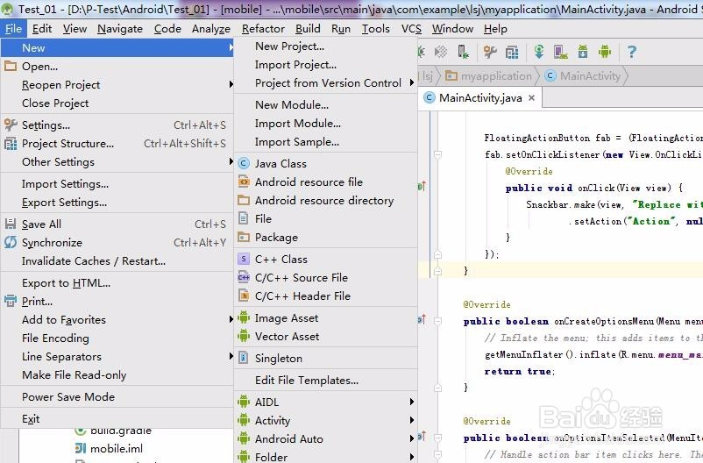Expand the Add to Favorites submenu arrow

[231, 319]
